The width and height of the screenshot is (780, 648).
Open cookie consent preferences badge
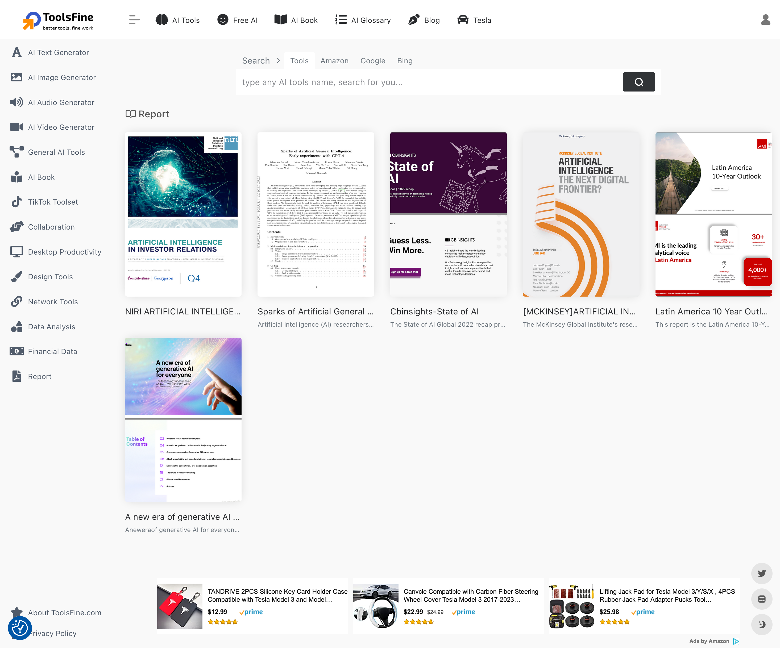20,628
